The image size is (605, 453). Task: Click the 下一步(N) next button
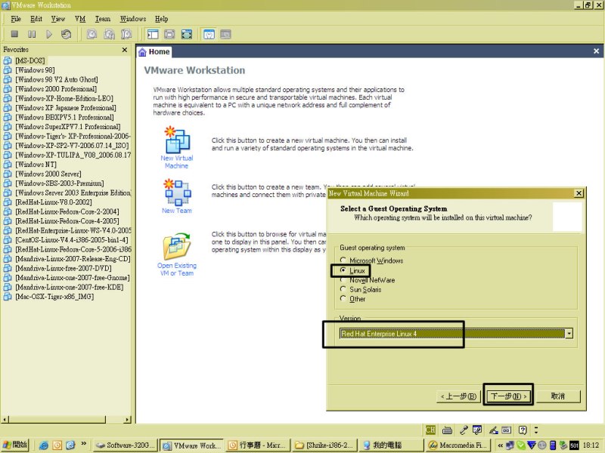pos(508,396)
